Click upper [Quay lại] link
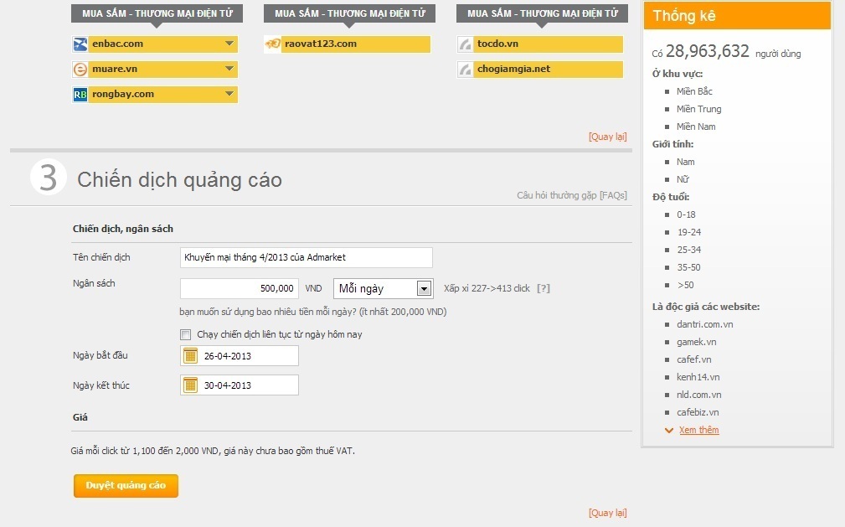Viewport: 845px width, 527px height. tap(607, 137)
